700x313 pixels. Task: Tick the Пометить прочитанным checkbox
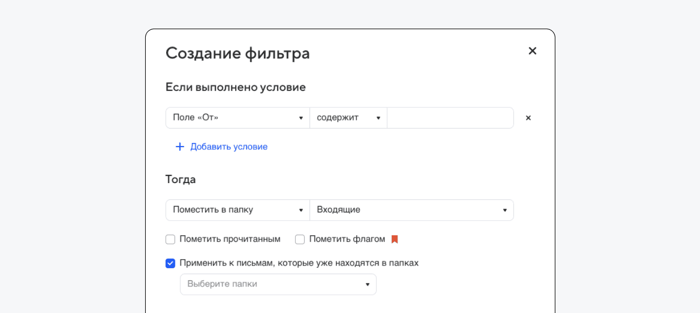(170, 239)
